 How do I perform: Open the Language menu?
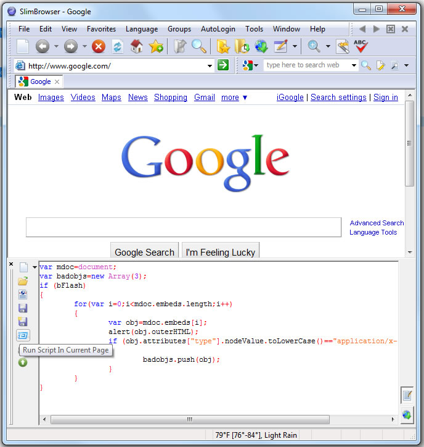[142, 29]
